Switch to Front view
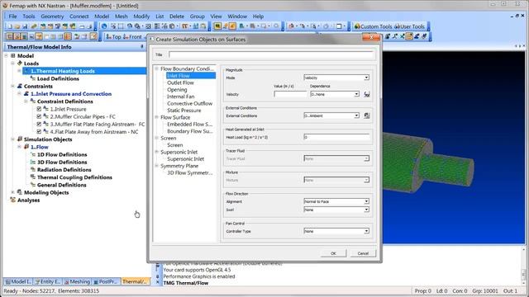 pyautogui.click(x=132, y=36)
